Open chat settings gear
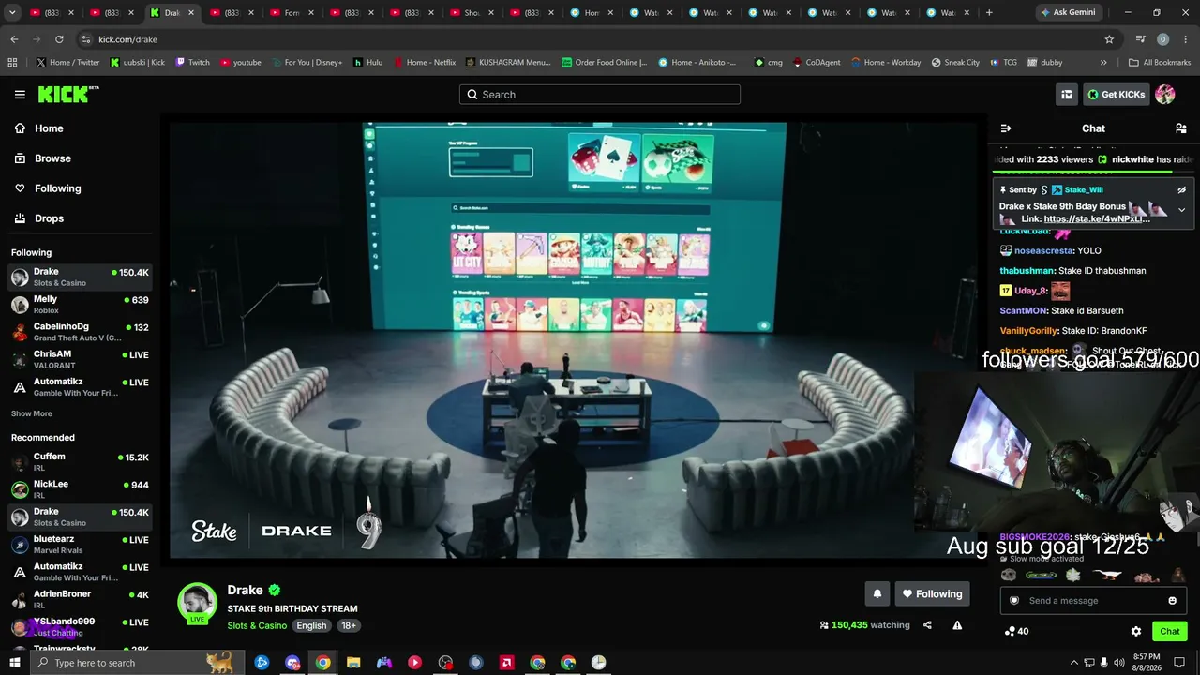 click(1136, 631)
